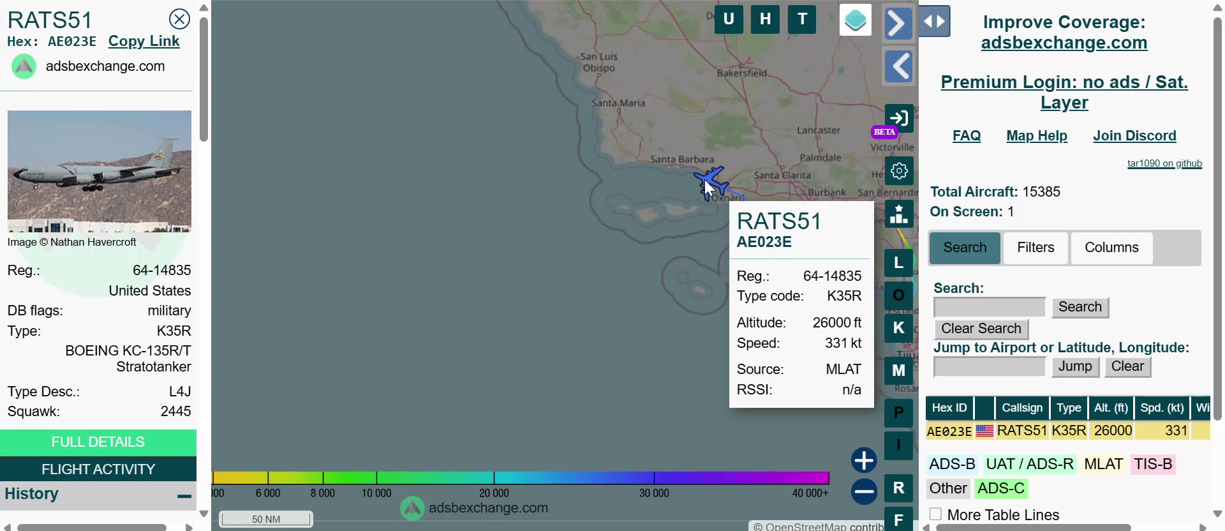
Task: Sort table by Type column
Action: click(x=1069, y=408)
